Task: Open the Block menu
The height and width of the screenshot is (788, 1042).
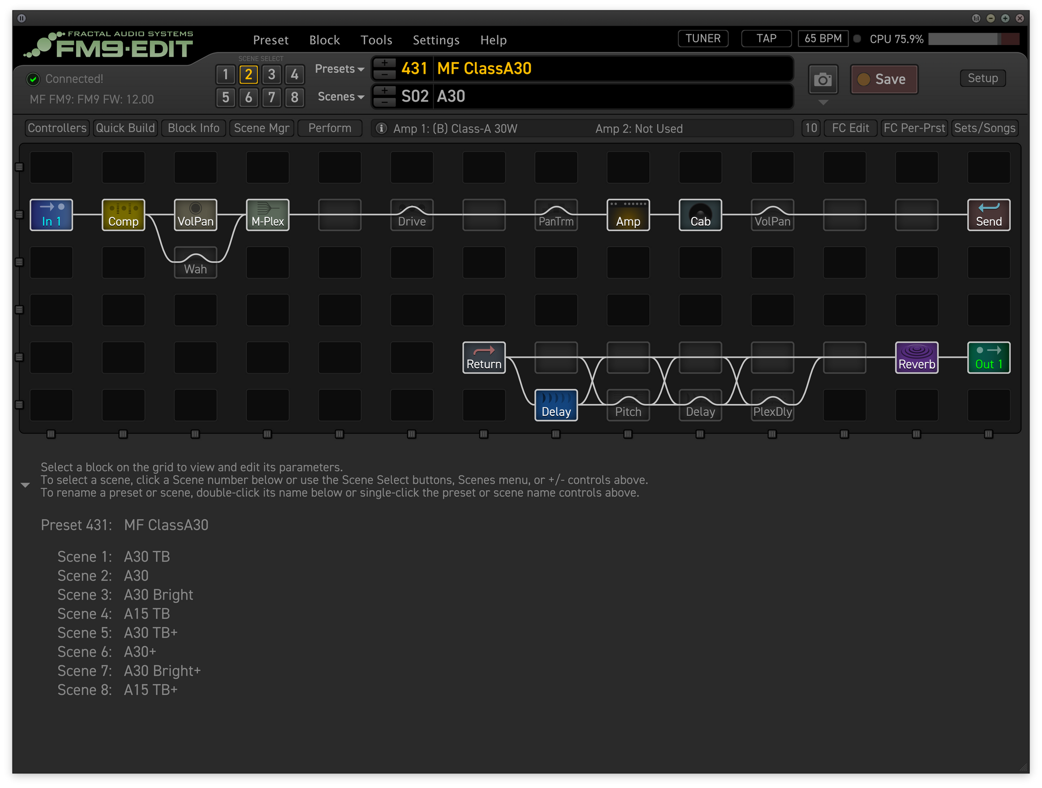Action: 324,40
